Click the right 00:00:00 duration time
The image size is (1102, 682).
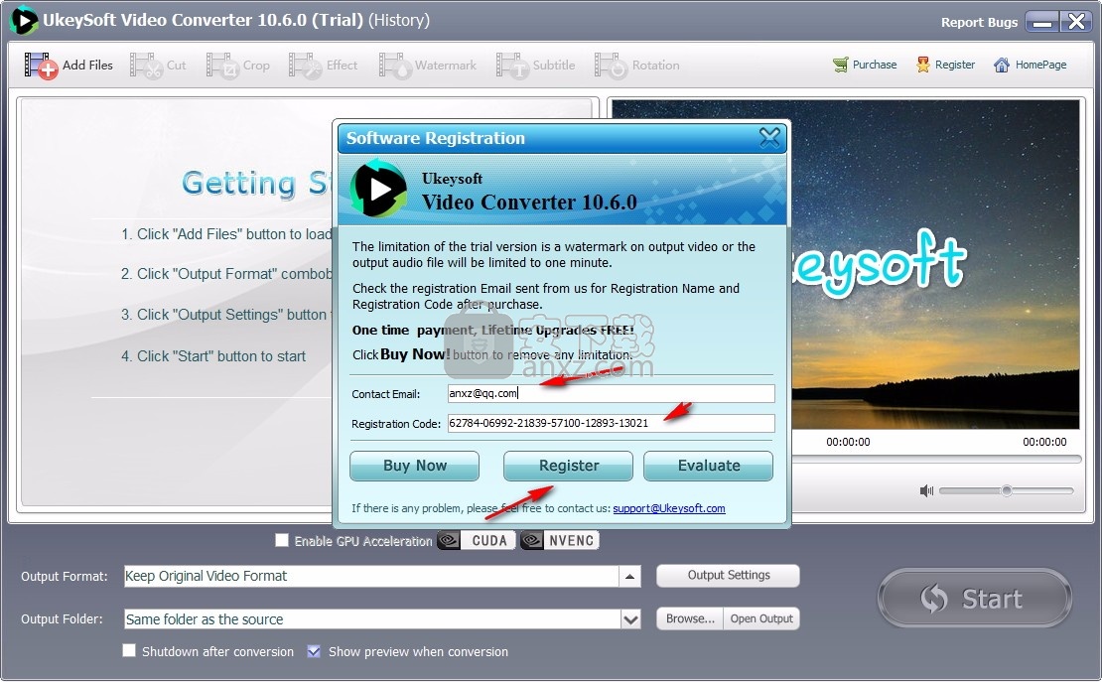1044,442
